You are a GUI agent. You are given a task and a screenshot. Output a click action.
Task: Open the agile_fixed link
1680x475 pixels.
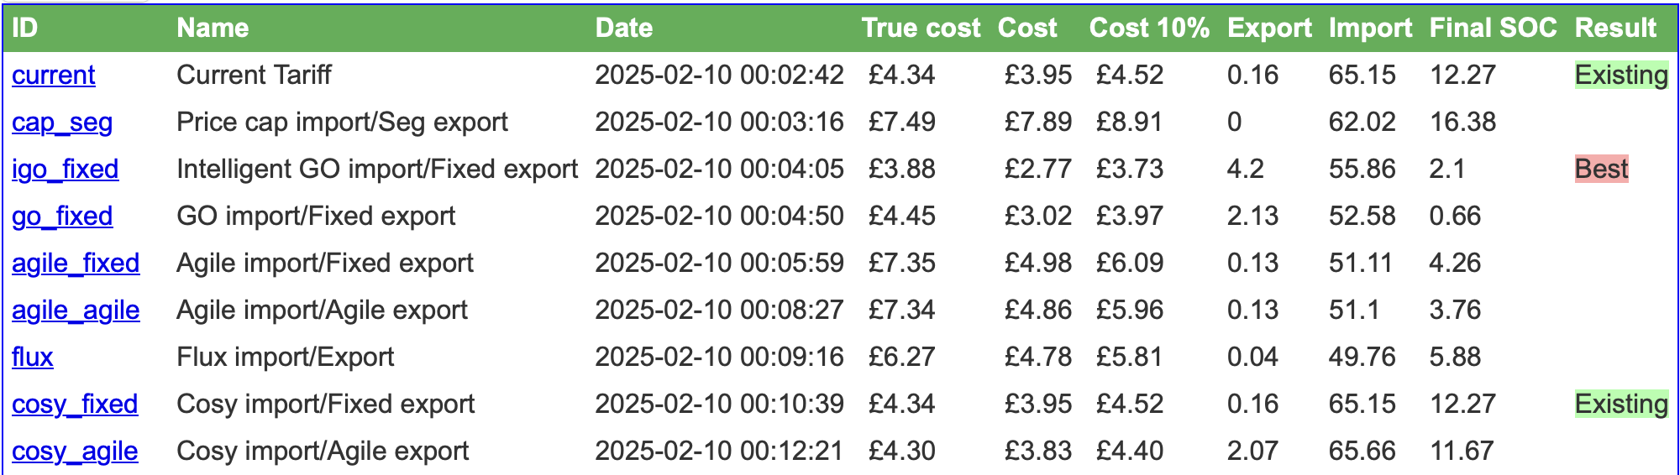76,264
